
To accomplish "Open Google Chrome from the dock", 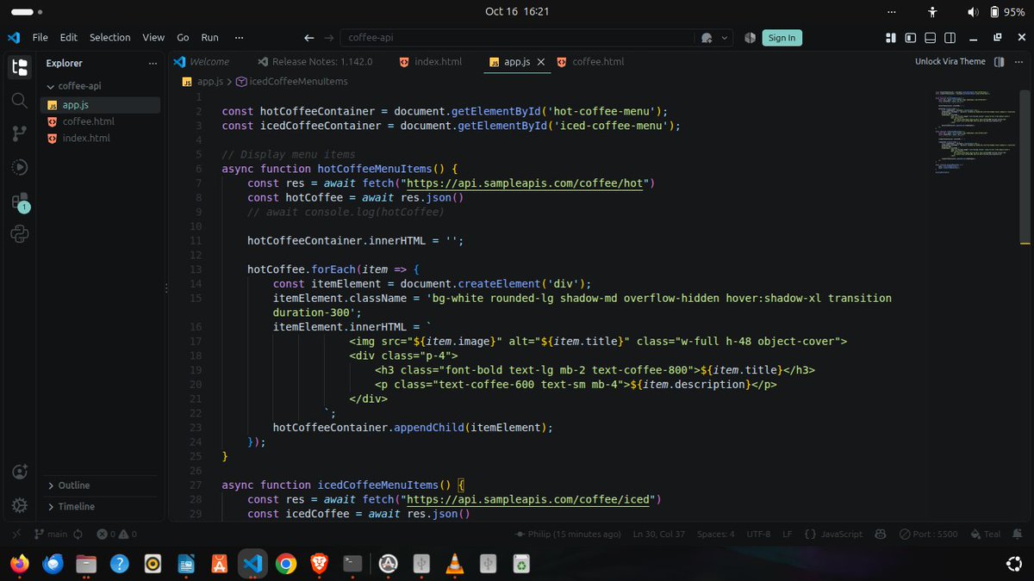I will (x=286, y=564).
